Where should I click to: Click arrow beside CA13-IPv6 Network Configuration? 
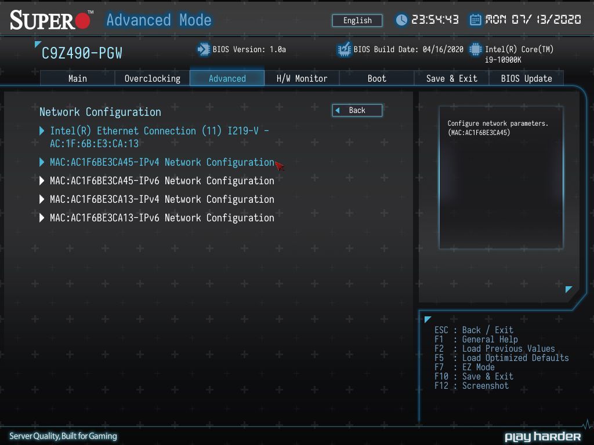point(42,218)
